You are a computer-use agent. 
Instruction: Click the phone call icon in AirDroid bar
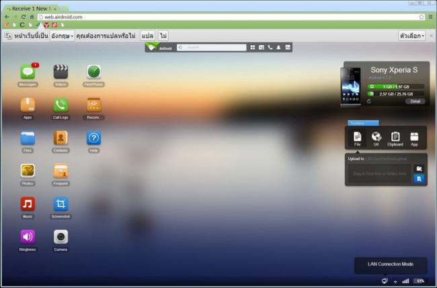click(x=270, y=48)
